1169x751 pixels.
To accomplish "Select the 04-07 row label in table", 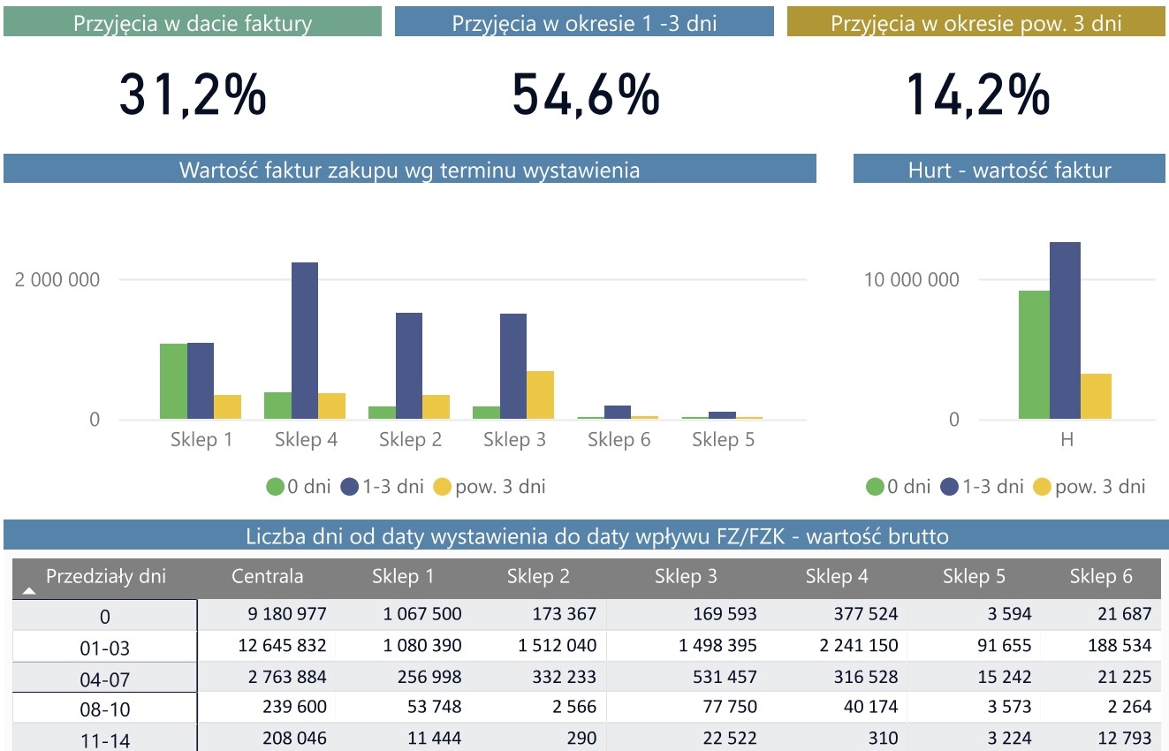I will coord(105,679).
